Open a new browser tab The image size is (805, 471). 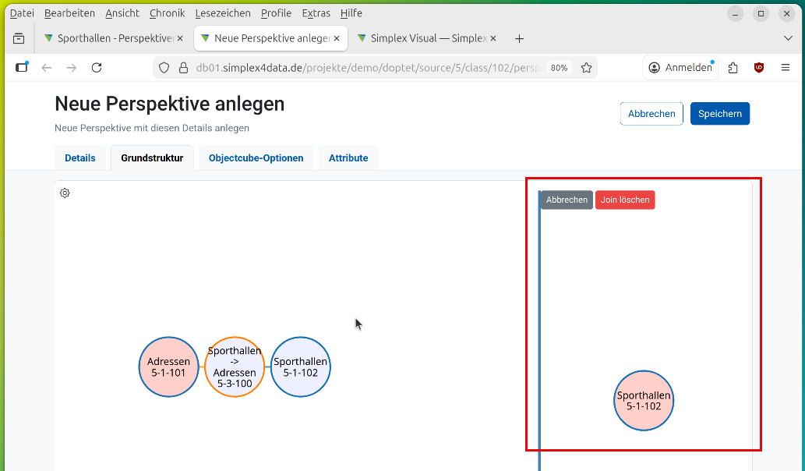(520, 38)
